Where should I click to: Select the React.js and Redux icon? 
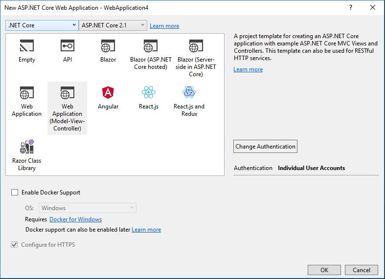189,92
